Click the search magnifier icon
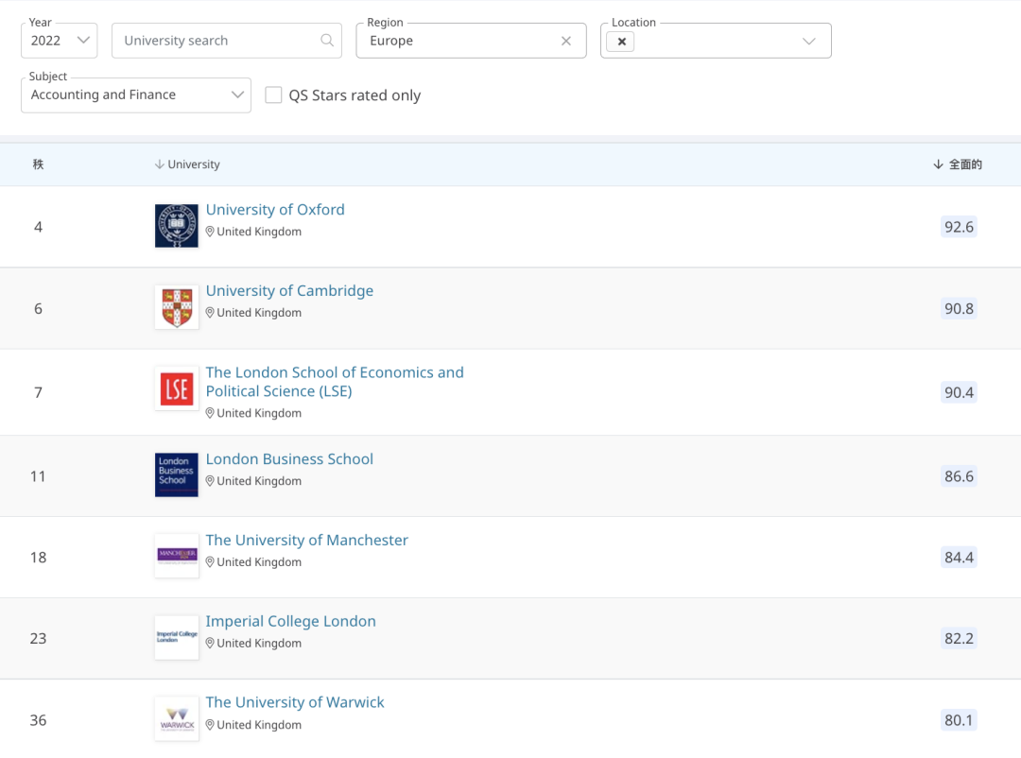The height and width of the screenshot is (758, 1021). [x=327, y=41]
